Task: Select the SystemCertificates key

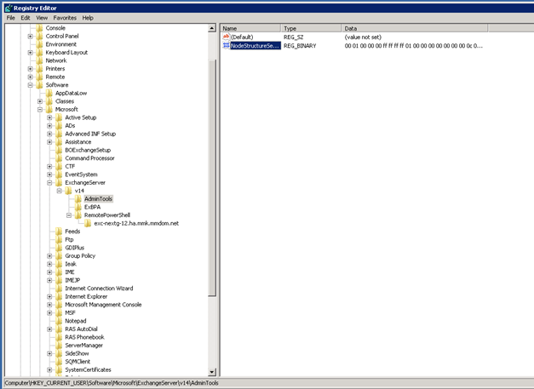Action: tap(89, 369)
